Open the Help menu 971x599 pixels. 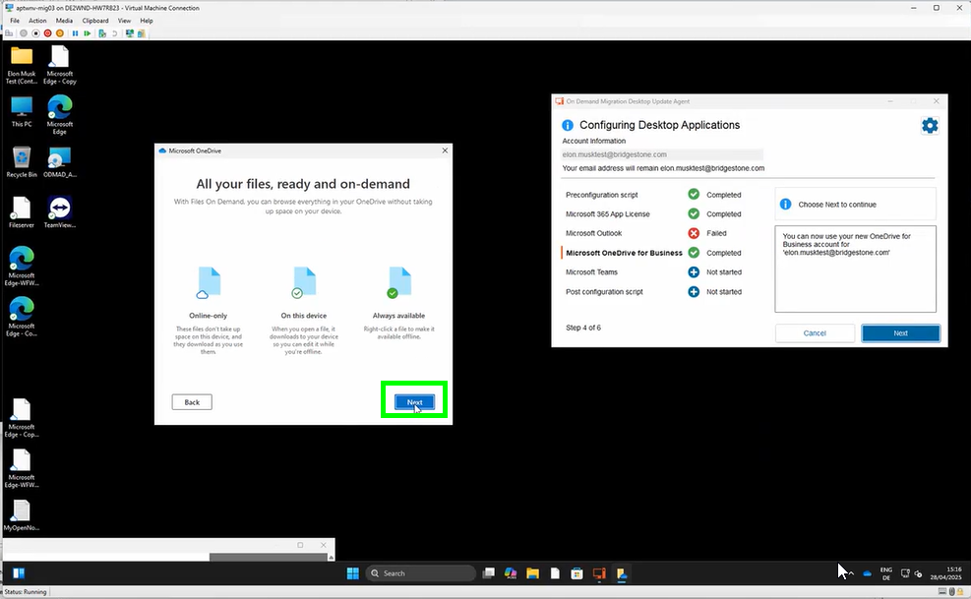pyautogui.click(x=147, y=21)
